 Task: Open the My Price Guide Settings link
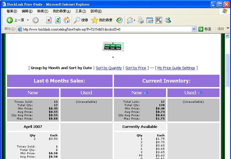click(x=176, y=68)
